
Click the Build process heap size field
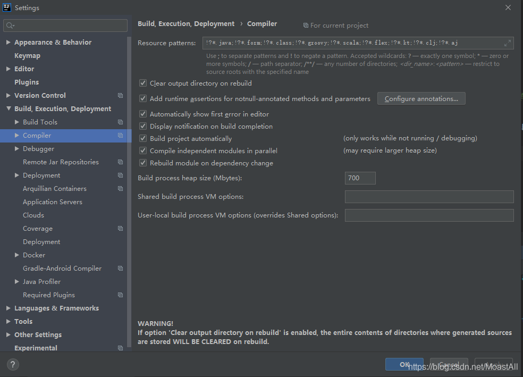tap(360, 178)
